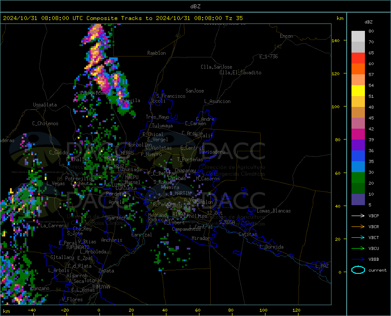Click the cyan 'current' ellipse icon
The image size is (391, 316).
(358, 270)
